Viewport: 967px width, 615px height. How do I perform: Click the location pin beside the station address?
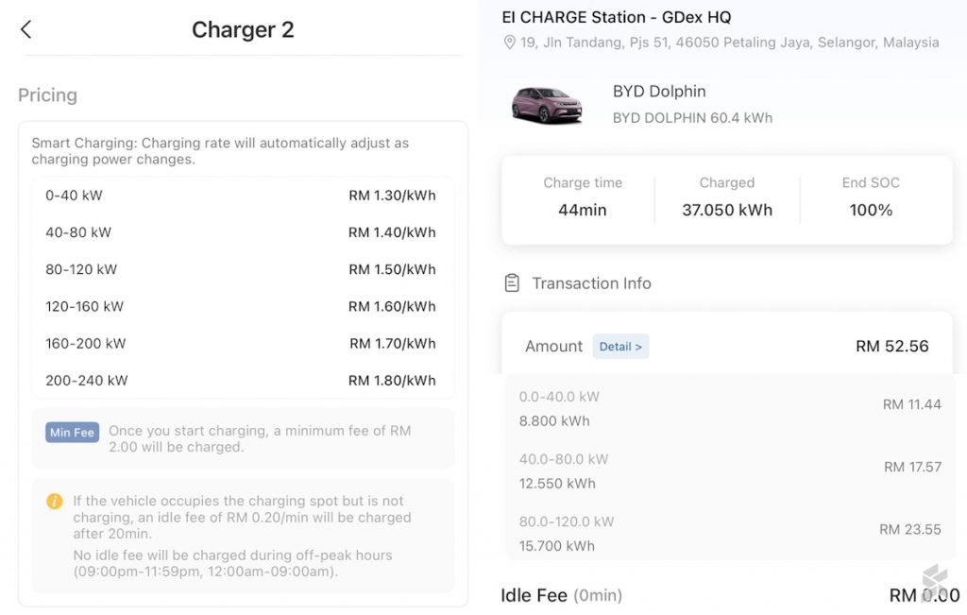coord(511,43)
